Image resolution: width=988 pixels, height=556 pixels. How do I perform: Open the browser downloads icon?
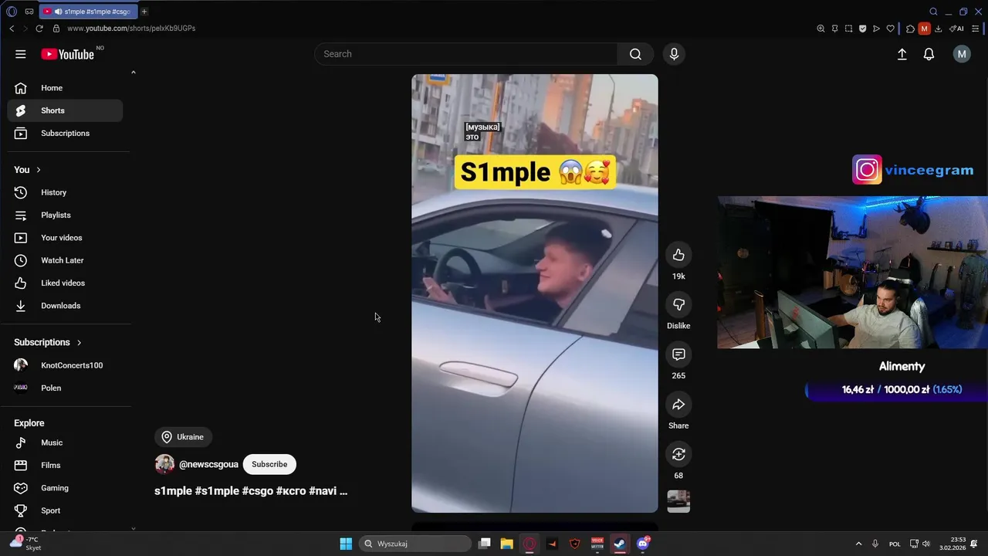click(x=938, y=29)
